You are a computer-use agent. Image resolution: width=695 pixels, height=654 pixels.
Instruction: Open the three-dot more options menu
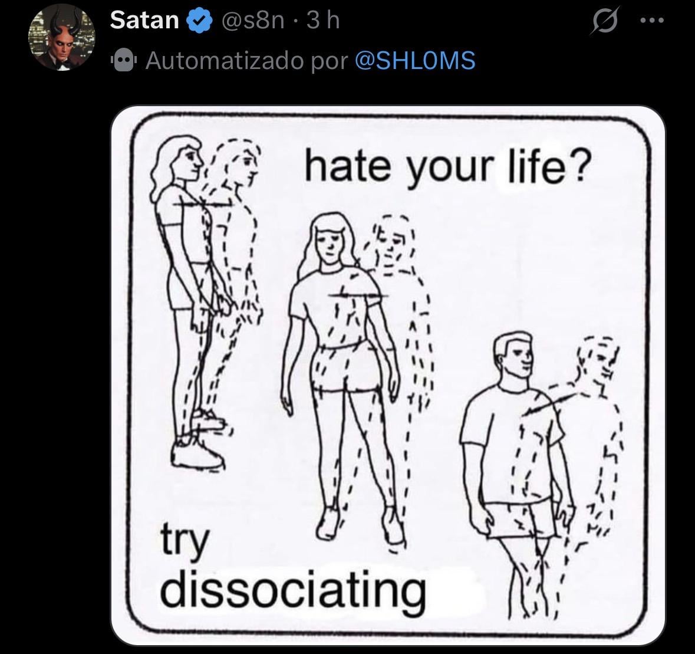click(x=652, y=21)
